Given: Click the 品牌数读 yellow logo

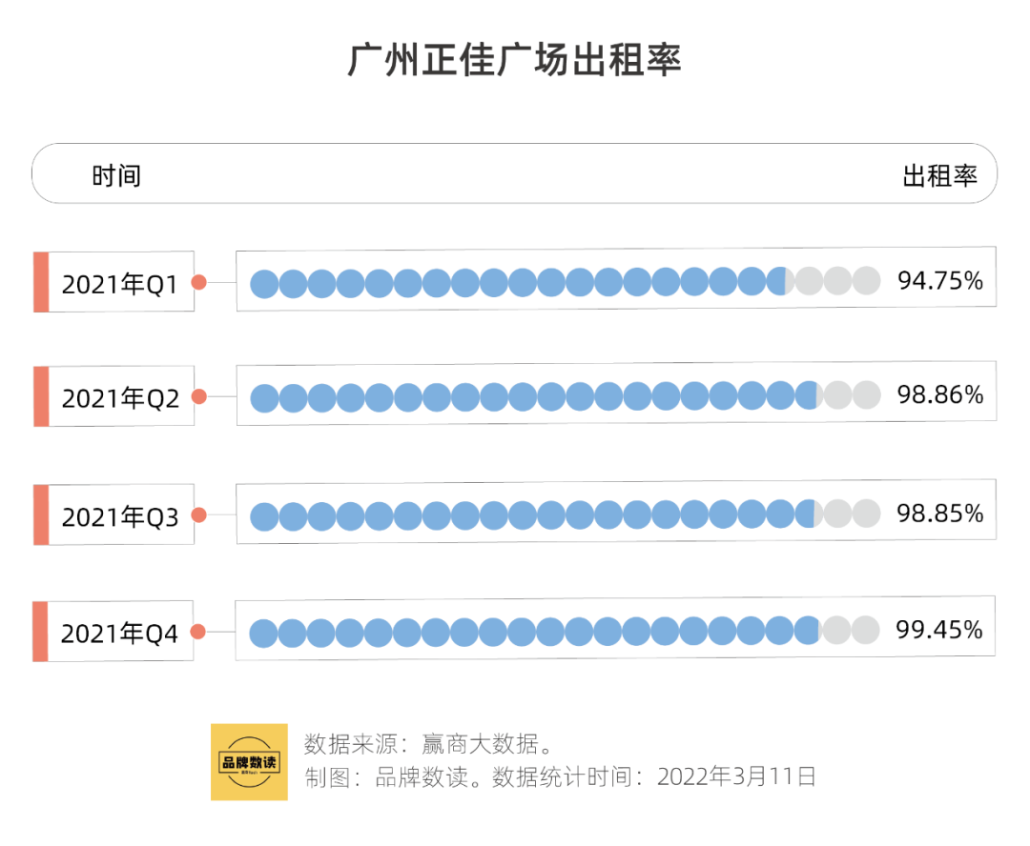Looking at the screenshot, I should (249, 761).
